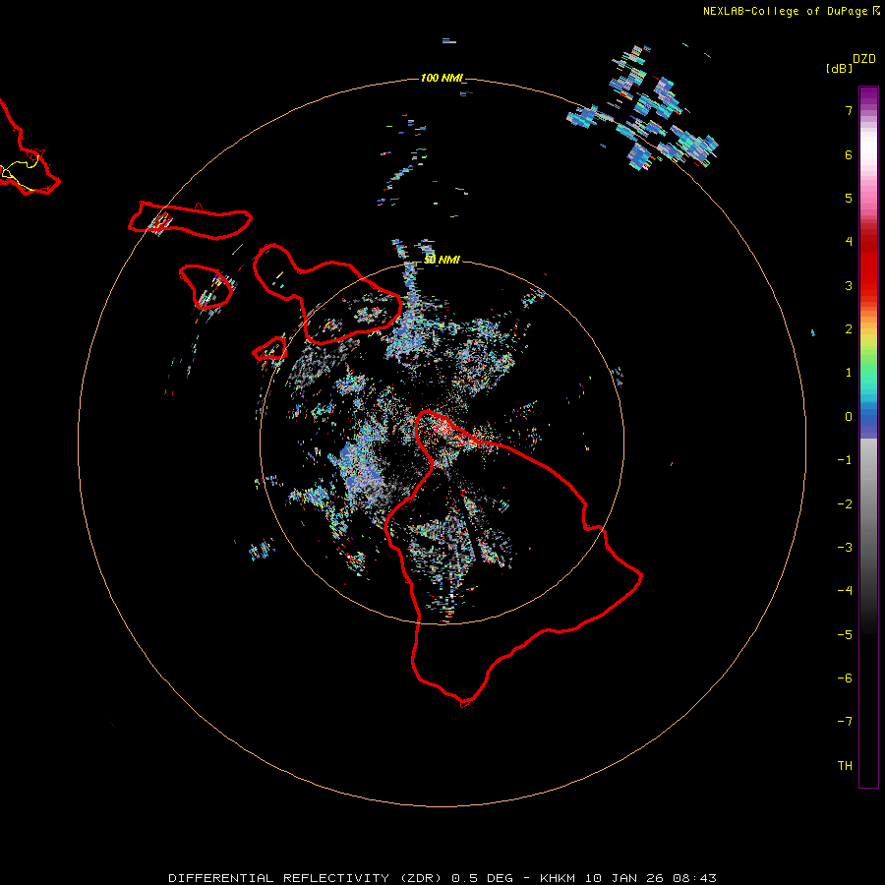Viewport: 885px width, 885px height.
Task: Click the DIFFERENTIAL REFLECTIVITY words in the caption
Action: (x=279, y=878)
